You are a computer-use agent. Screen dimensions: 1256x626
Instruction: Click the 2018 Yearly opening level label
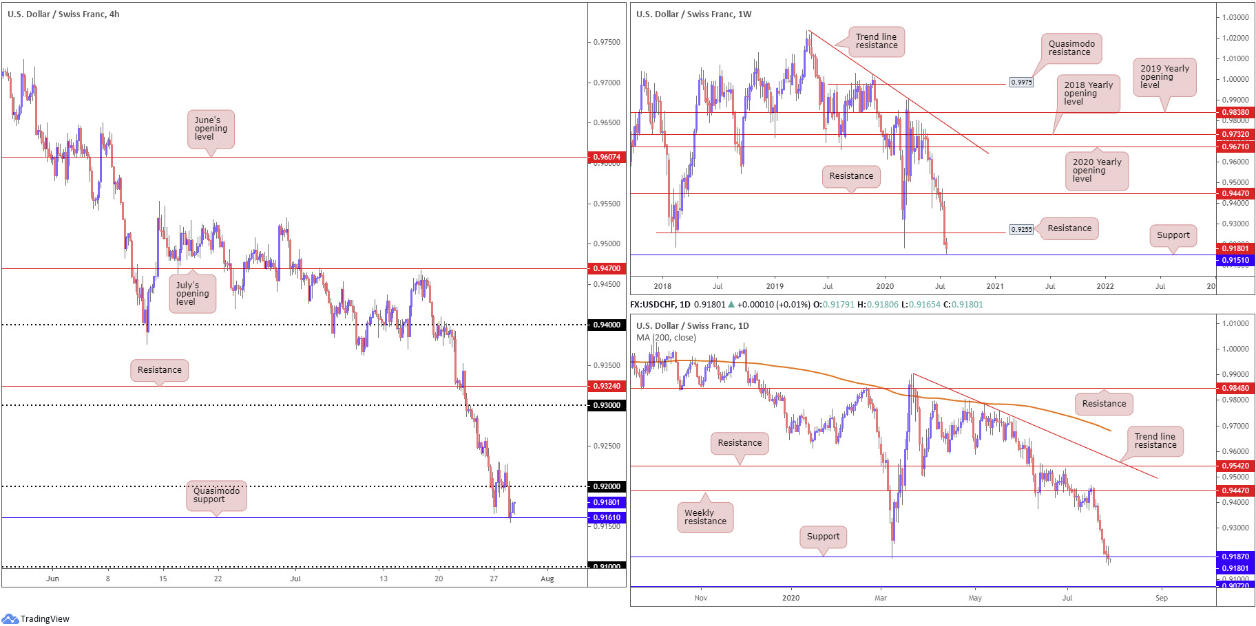pos(1088,94)
